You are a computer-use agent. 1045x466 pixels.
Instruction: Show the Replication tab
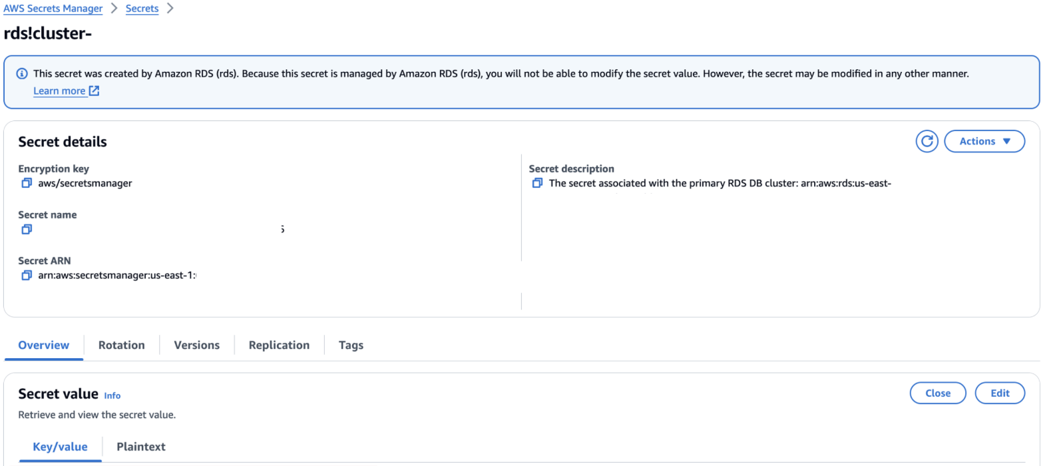point(280,345)
